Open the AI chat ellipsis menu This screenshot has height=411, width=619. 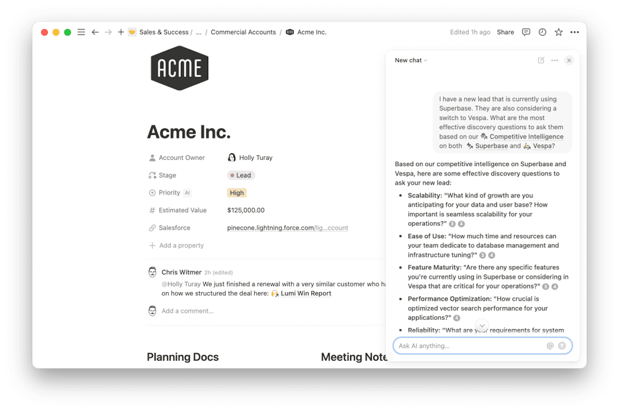click(x=555, y=60)
